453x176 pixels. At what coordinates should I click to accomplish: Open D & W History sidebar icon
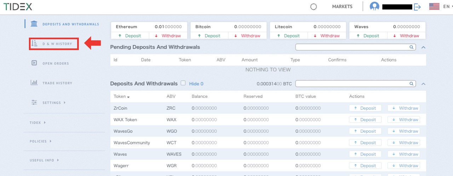pos(34,44)
